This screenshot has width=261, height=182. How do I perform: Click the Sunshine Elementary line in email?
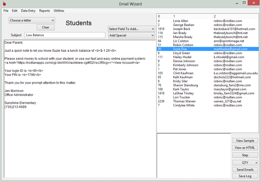(x=20, y=103)
